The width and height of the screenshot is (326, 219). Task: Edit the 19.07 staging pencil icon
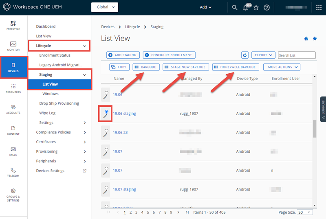point(106,192)
